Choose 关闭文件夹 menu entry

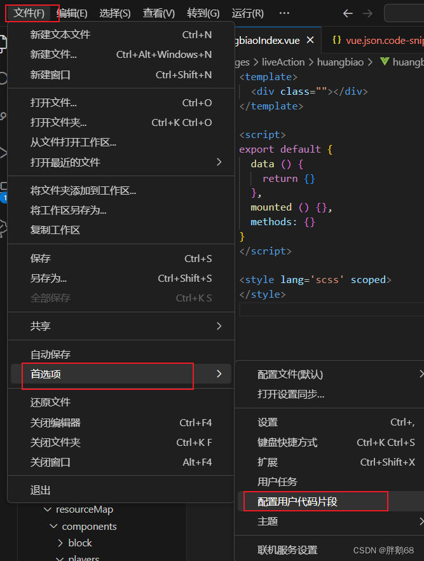click(x=121, y=443)
